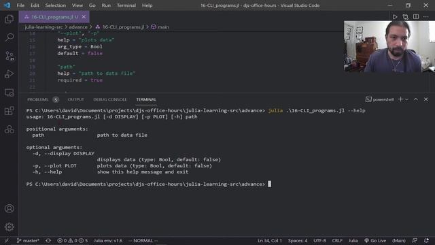
Task: Open errors and warnings status counter
Action: point(73,240)
